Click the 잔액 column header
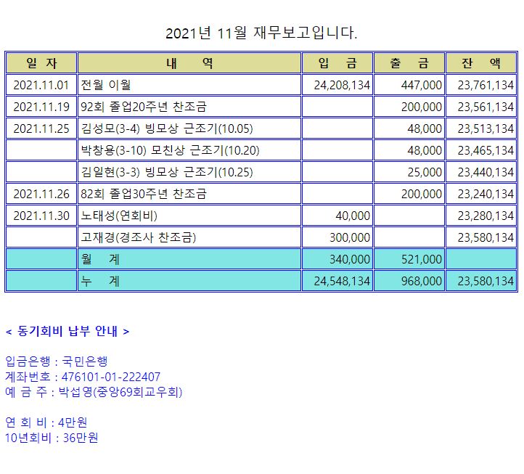This screenshot has height=474, width=524. click(480, 63)
